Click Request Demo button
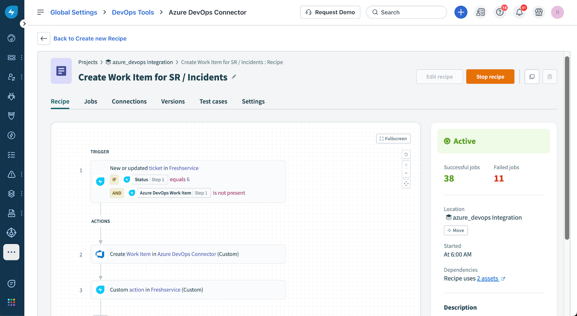The width and height of the screenshot is (577, 316). tap(330, 12)
